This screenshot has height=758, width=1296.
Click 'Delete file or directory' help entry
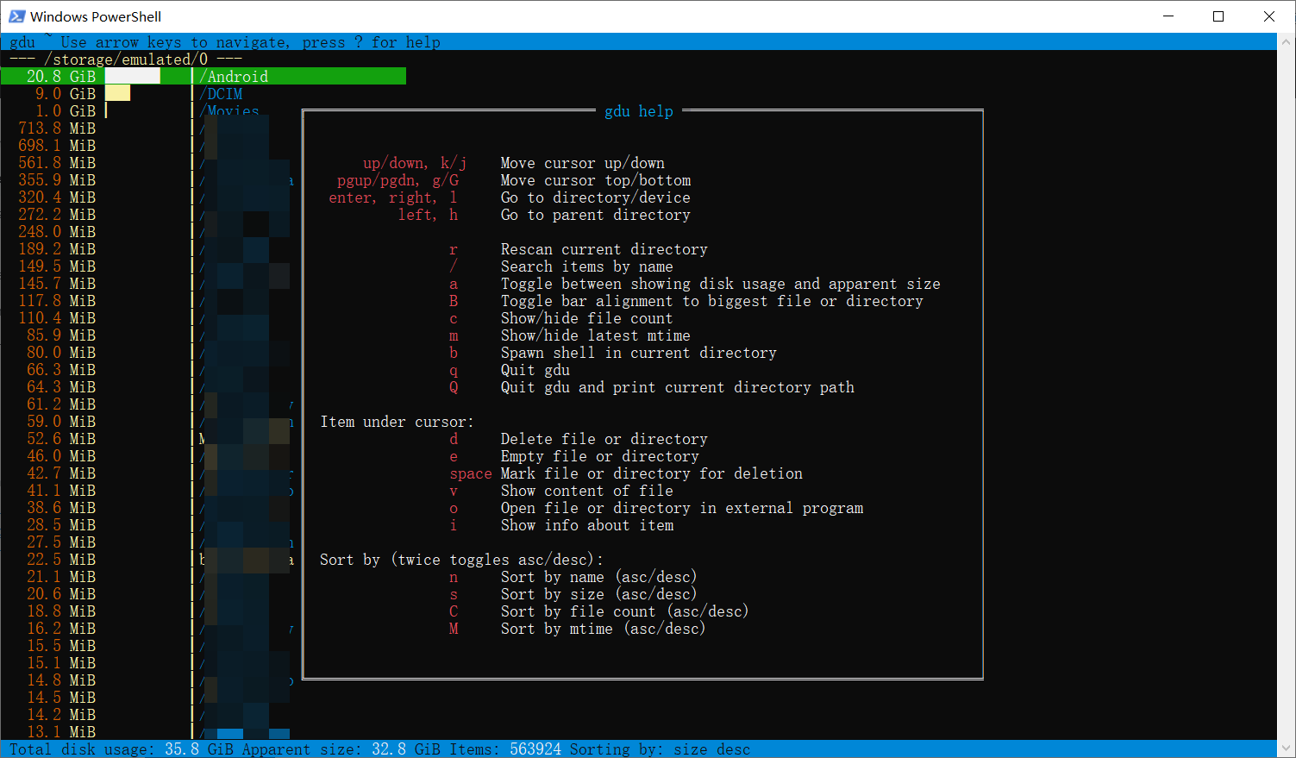pos(604,439)
